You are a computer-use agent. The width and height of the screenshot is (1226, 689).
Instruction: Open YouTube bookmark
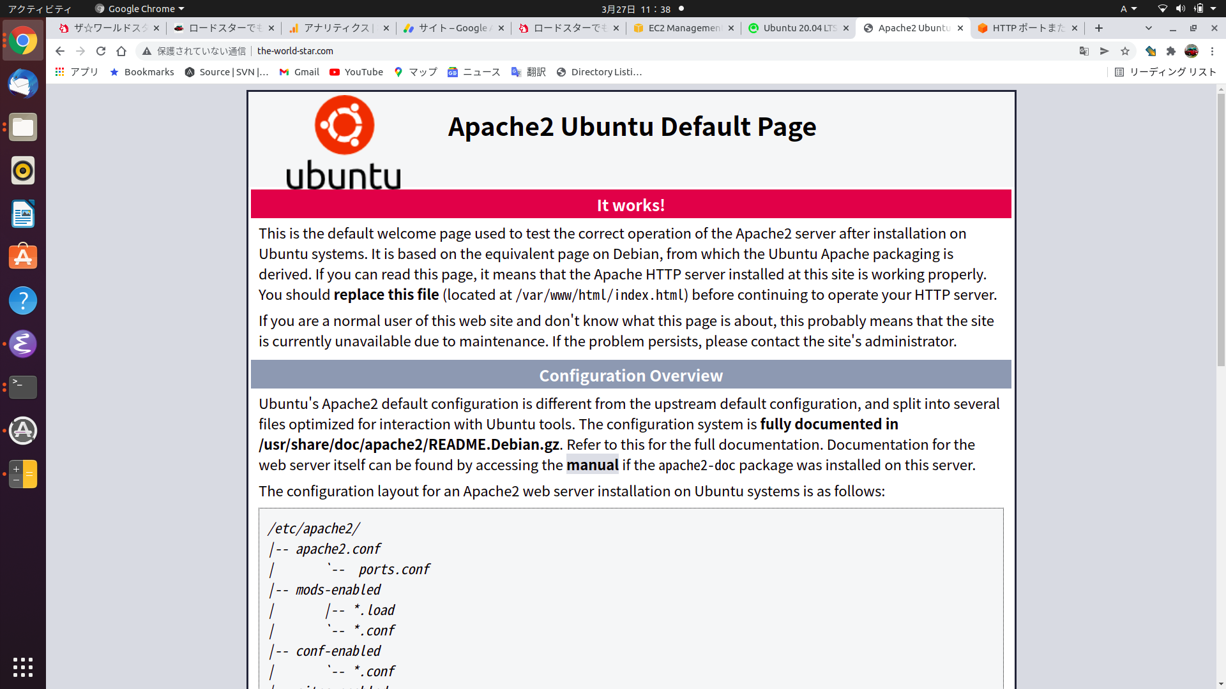coord(356,72)
